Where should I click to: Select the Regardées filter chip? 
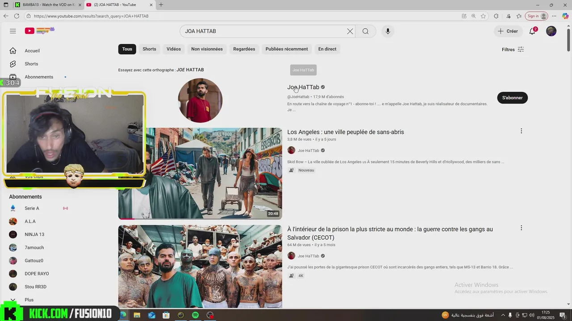click(x=244, y=49)
